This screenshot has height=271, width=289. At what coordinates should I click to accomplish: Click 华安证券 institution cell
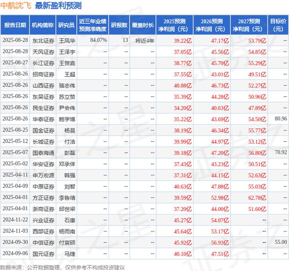pos(43,164)
